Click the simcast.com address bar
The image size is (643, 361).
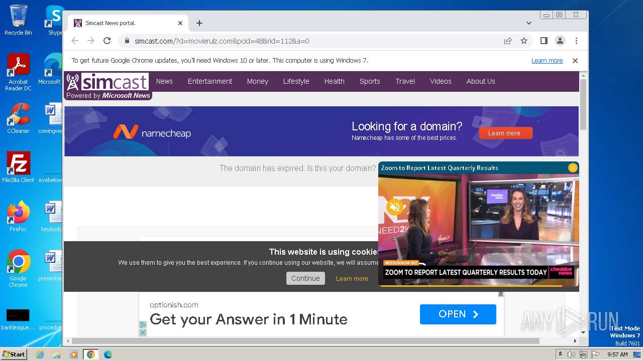tap(311, 41)
